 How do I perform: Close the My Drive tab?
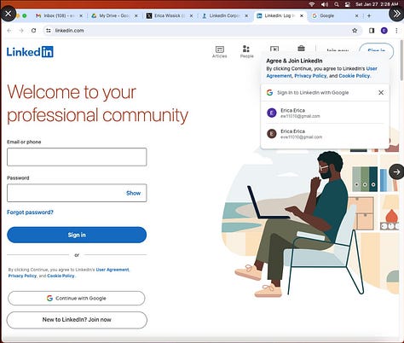136,16
